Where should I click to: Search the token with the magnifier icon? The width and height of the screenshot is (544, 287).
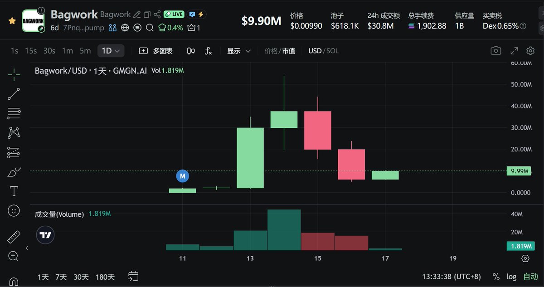[150, 28]
